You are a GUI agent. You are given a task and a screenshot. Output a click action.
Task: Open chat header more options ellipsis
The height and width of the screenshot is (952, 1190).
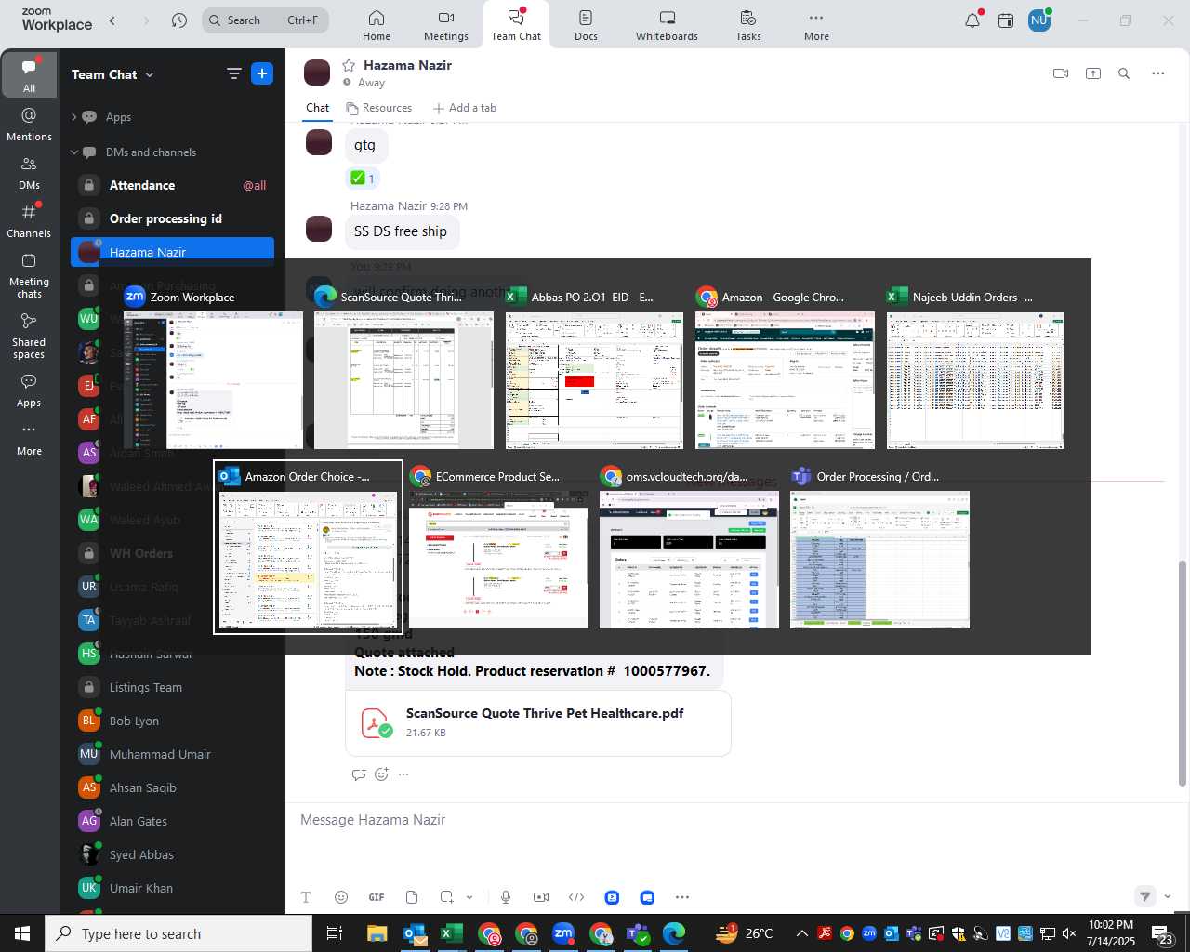pos(1157,73)
